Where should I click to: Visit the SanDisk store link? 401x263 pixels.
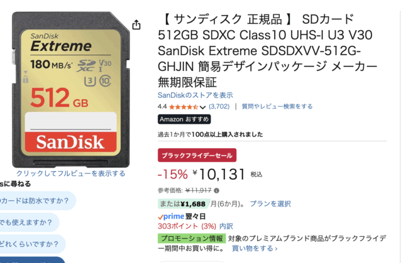click(x=195, y=95)
